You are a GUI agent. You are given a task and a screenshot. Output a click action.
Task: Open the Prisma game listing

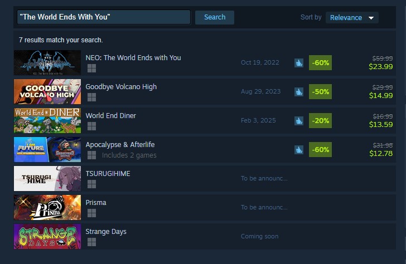(205, 208)
